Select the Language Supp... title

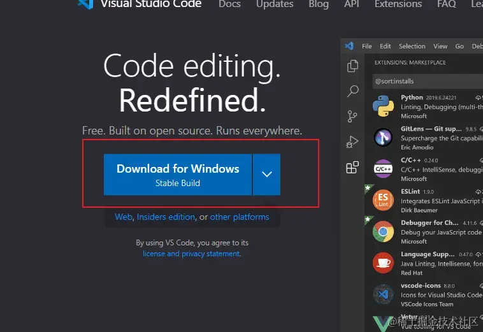[428, 254]
